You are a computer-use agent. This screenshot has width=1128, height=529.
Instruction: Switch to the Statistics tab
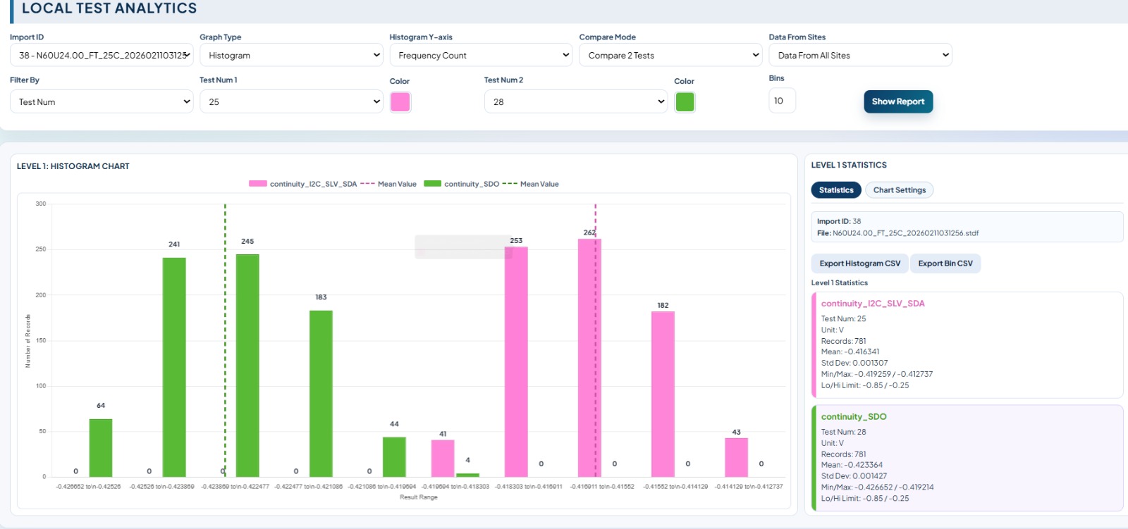pyautogui.click(x=836, y=190)
